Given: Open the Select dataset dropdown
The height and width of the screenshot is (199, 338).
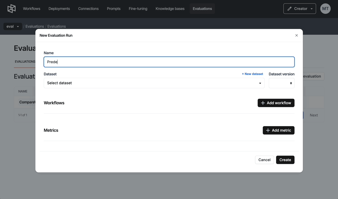Looking at the screenshot, I should coord(154,83).
